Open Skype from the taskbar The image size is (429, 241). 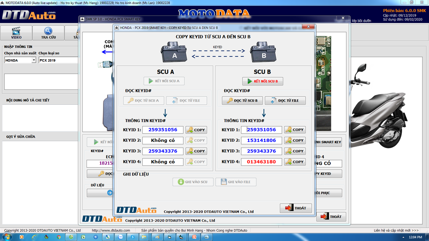point(133,237)
